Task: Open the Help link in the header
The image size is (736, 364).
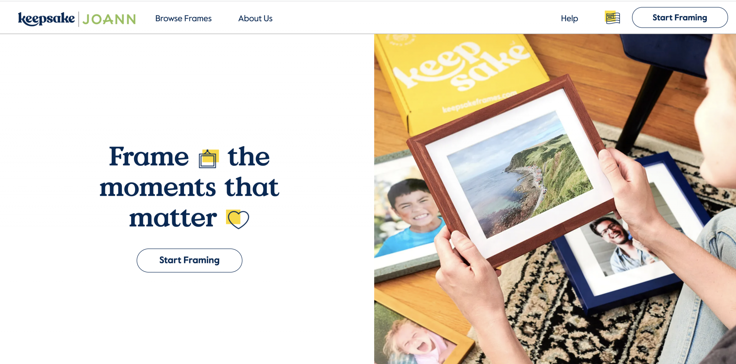Action: coord(569,18)
